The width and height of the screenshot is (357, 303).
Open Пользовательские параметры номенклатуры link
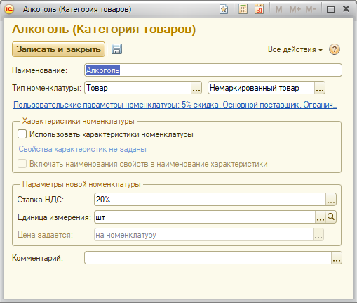click(x=175, y=105)
